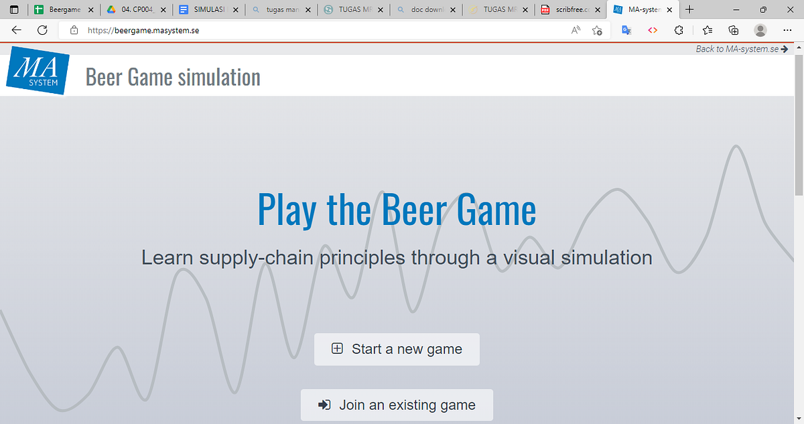Open the favorites list icon
Image resolution: width=804 pixels, height=424 pixels.
point(708,30)
